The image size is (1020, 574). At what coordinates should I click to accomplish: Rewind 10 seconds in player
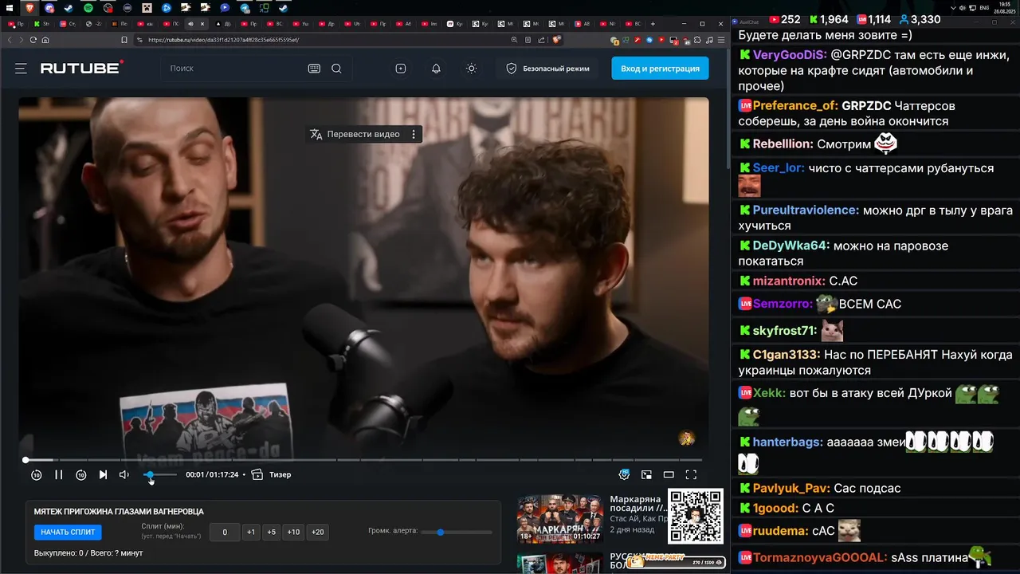37,474
